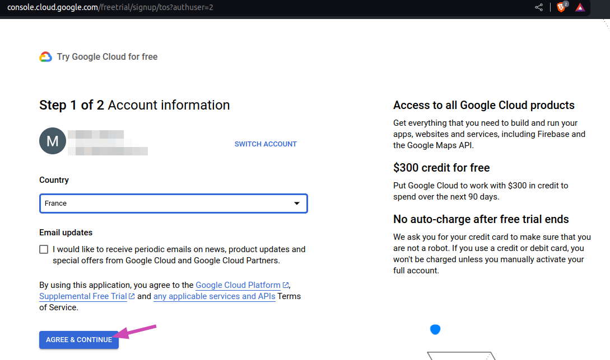
Task: Open the Brave Shields lion icon
Action: (x=562, y=7)
